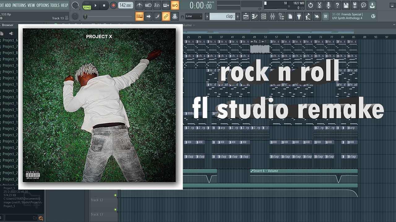
Task: Click the globe icon in news panel
Action: [373, 16]
